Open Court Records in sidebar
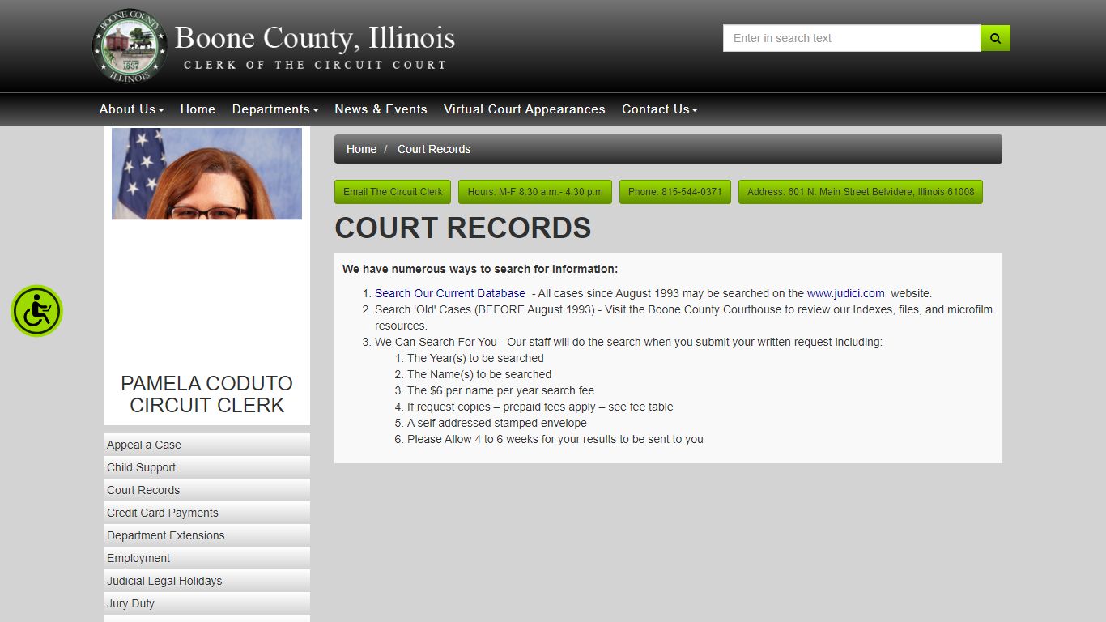 point(206,490)
